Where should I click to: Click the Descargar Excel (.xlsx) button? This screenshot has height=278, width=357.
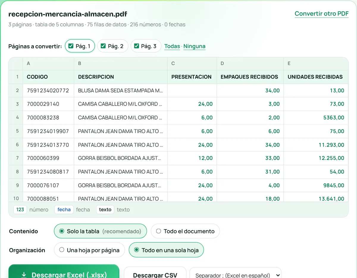coord(64,272)
